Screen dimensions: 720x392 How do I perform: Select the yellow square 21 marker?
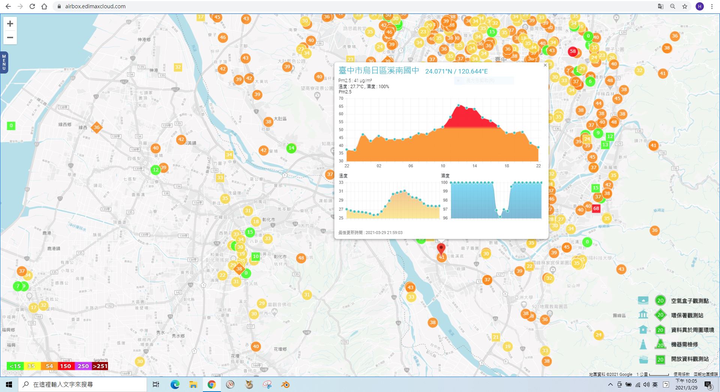496,337
